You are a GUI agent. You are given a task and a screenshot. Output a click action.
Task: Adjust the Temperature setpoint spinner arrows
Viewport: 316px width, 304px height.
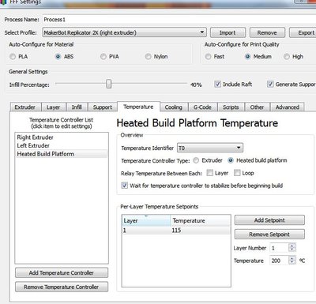click(x=292, y=261)
